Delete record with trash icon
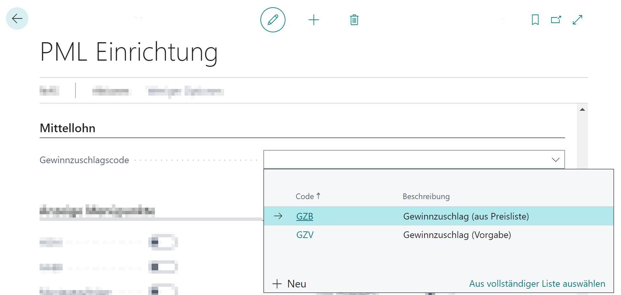621x295 pixels. coord(354,20)
